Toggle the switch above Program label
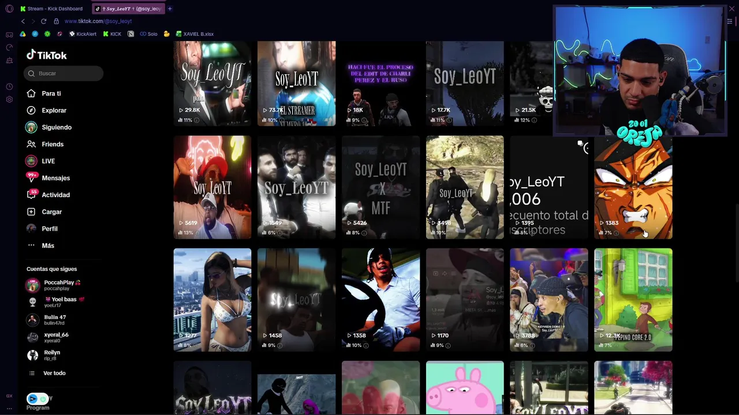This screenshot has width=739, height=415. 38,399
